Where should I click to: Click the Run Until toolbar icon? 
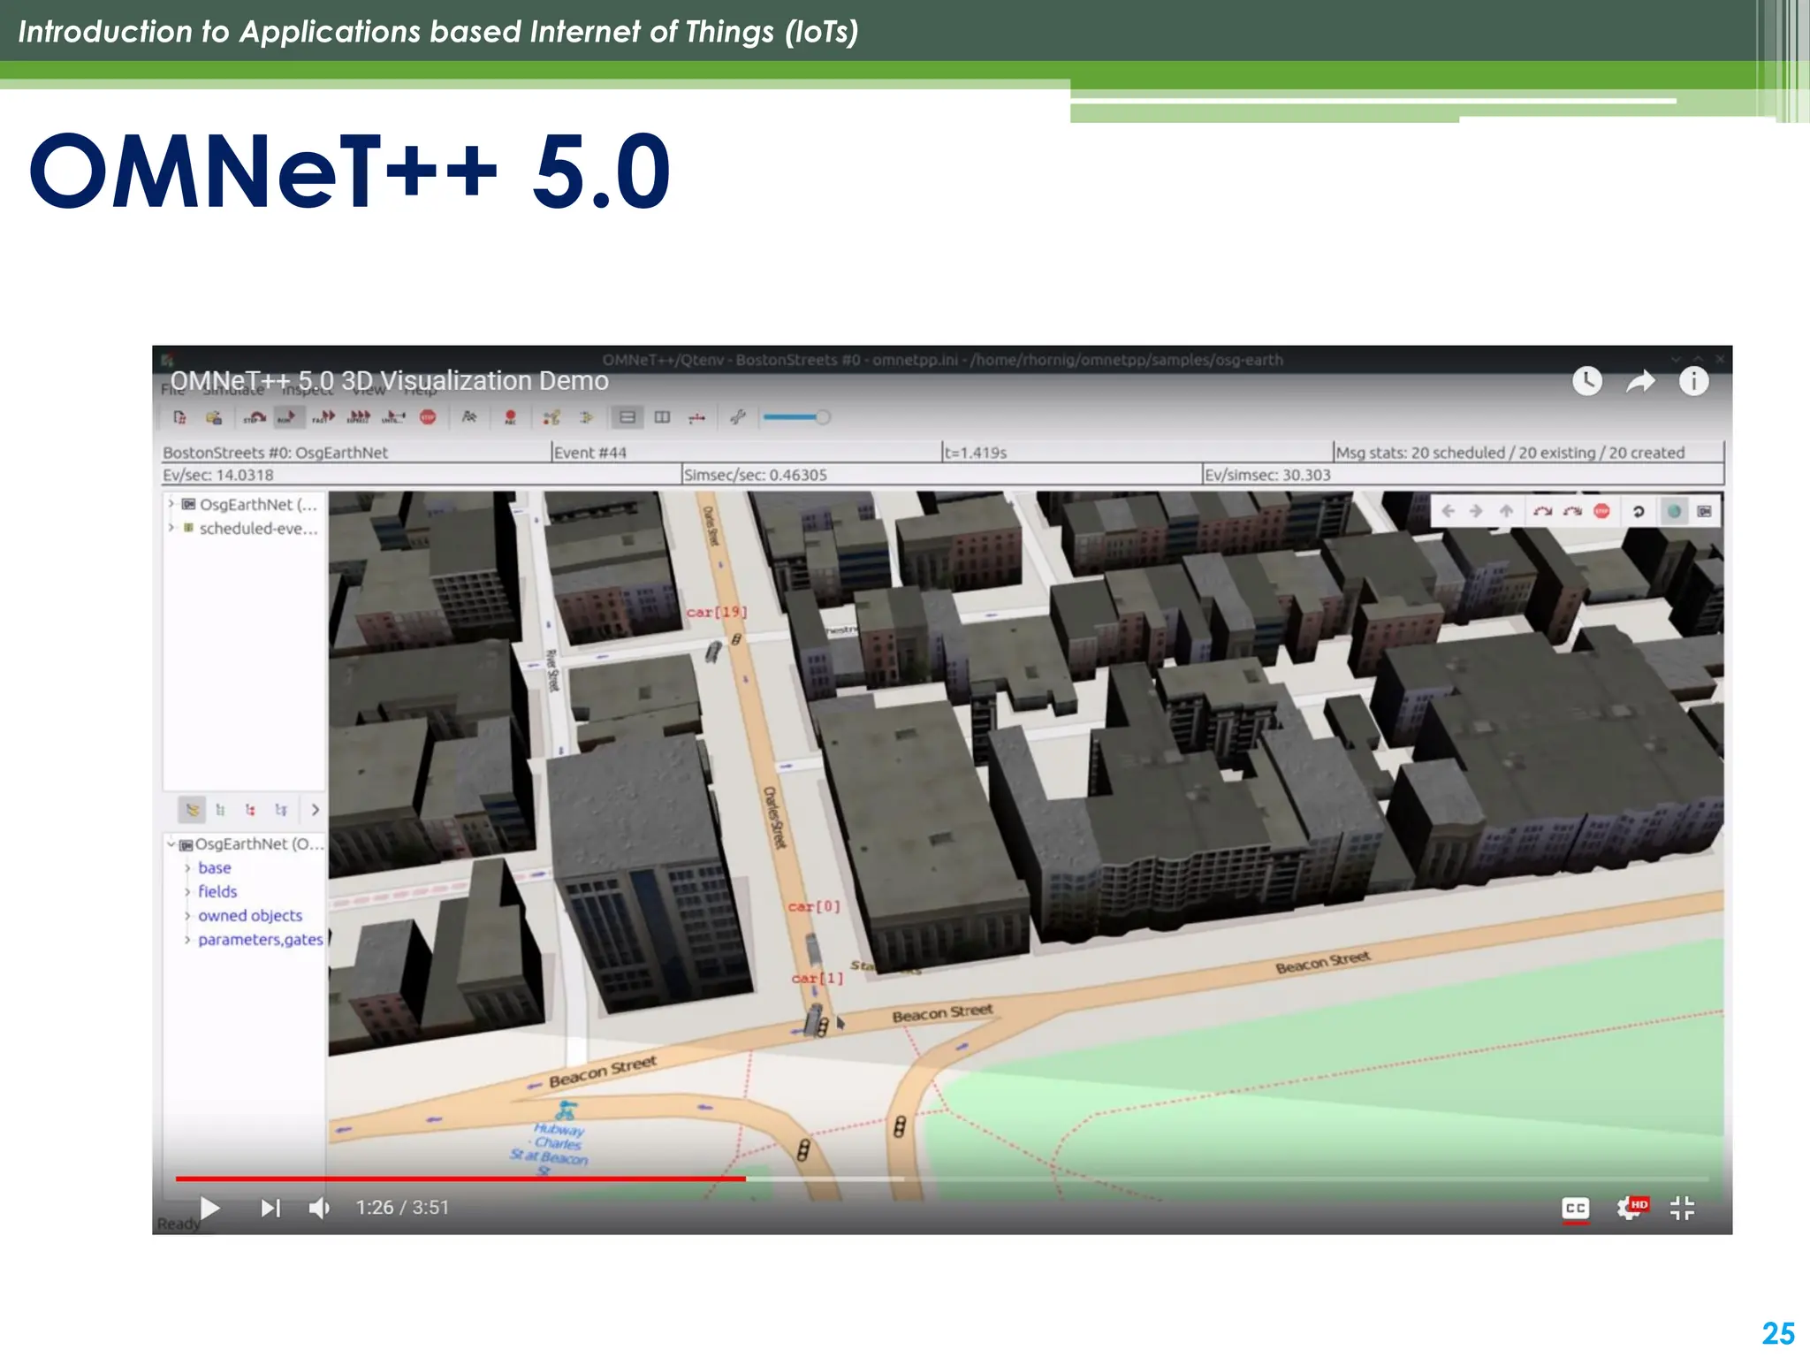pos(393,417)
